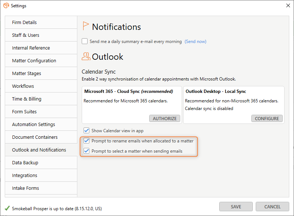Click the 'Calendar sync is disabled' status text
The width and height of the screenshot is (294, 216).
click(209, 109)
